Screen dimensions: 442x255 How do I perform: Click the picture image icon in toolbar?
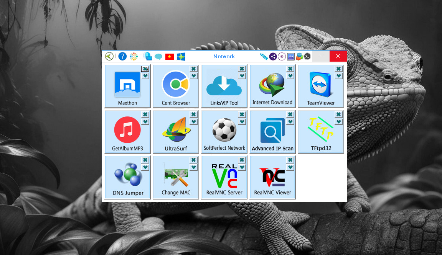(290, 57)
